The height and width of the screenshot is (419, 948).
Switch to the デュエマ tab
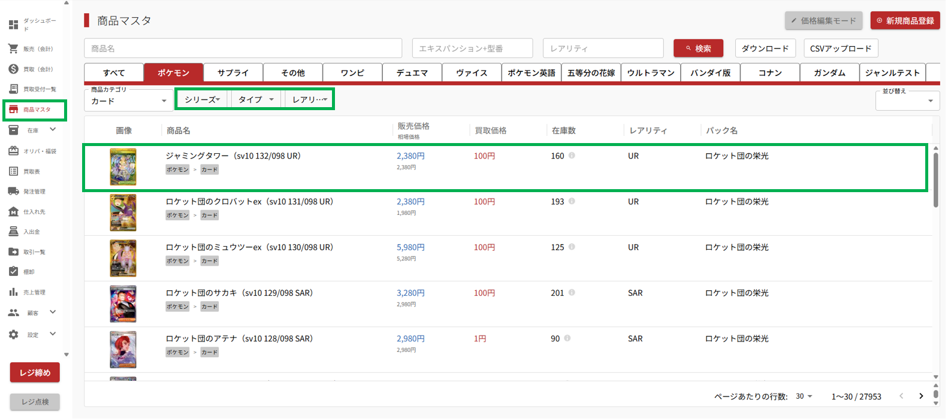point(412,72)
